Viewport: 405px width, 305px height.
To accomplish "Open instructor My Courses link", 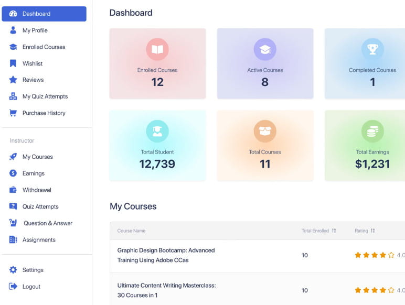I will point(37,157).
